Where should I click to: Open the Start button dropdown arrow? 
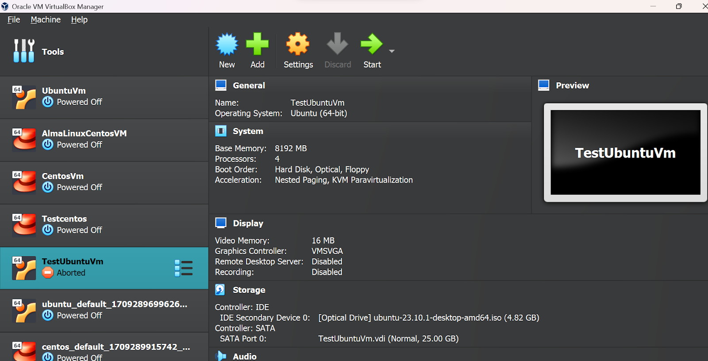coord(392,51)
